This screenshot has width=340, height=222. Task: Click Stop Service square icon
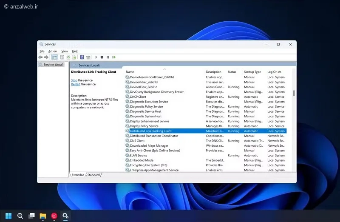[x=102, y=57]
